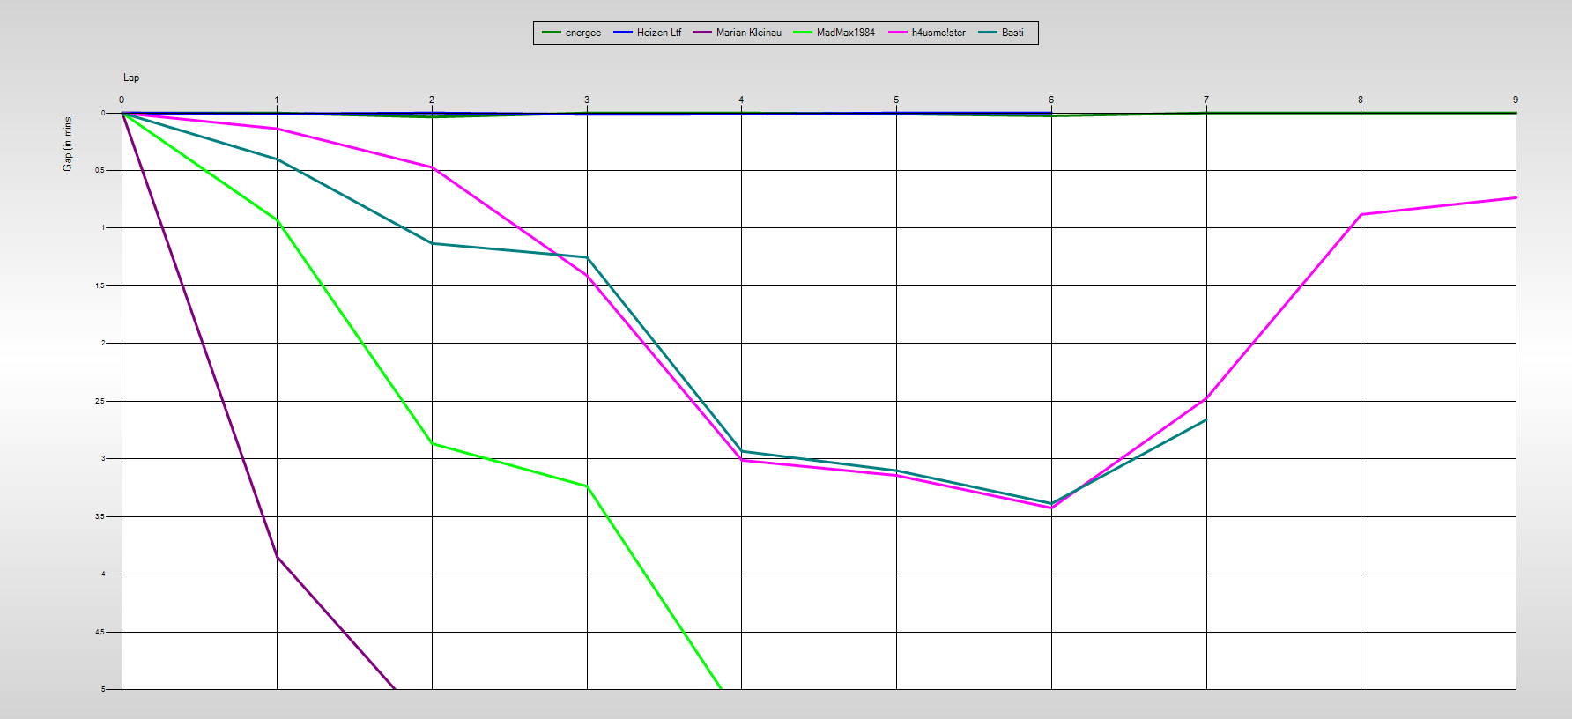Click the teal line point at lap 2
Image resolution: width=1572 pixels, height=719 pixels.
click(432, 243)
